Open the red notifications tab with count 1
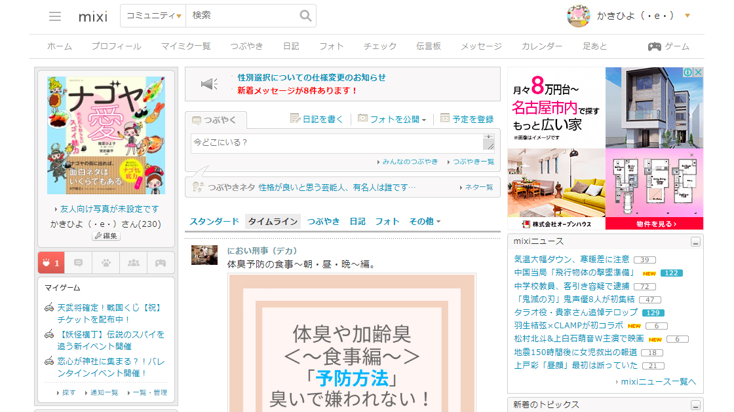The width and height of the screenshot is (734, 412). point(50,263)
